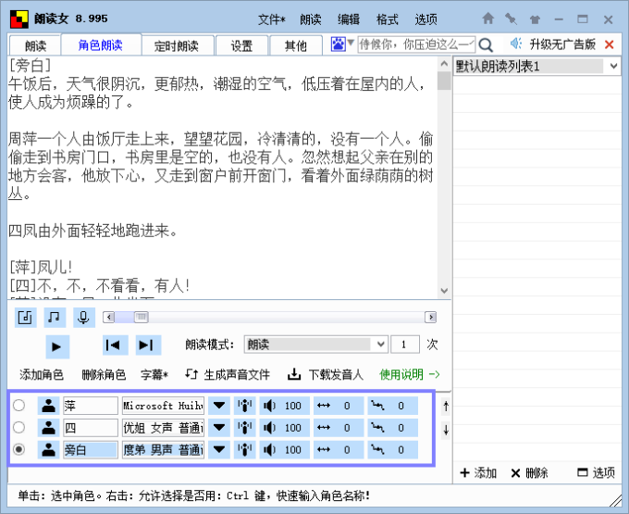Expand the 默认朗读列表1 dropdown

[613, 67]
